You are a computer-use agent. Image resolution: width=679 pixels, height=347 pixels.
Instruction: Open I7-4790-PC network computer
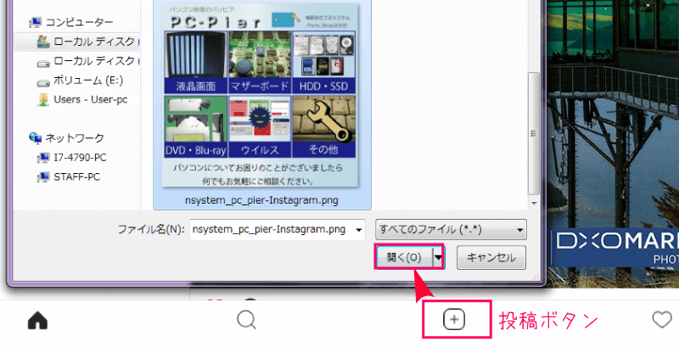(72, 158)
